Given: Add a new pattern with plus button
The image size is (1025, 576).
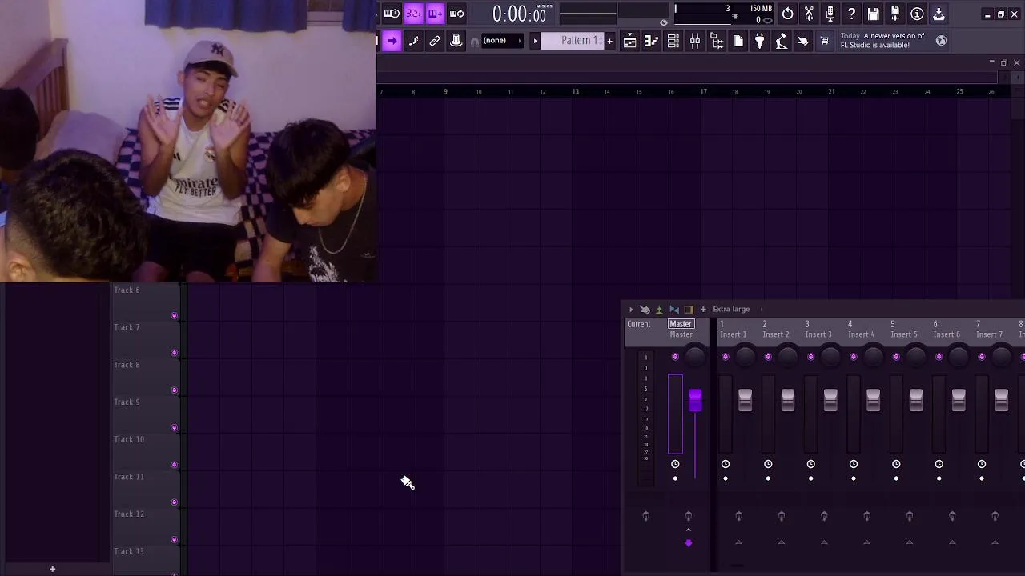Looking at the screenshot, I should (x=609, y=41).
